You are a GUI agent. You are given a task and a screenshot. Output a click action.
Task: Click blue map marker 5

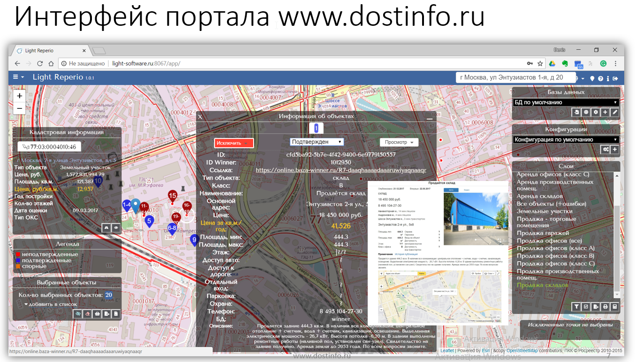(149, 221)
